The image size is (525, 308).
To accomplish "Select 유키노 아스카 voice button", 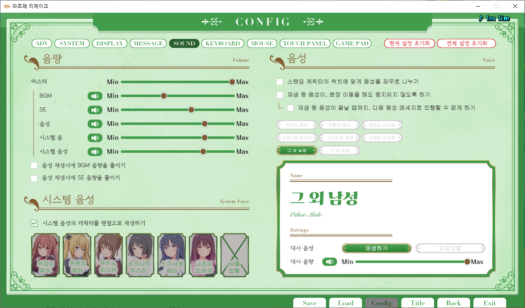I will (x=382, y=125).
